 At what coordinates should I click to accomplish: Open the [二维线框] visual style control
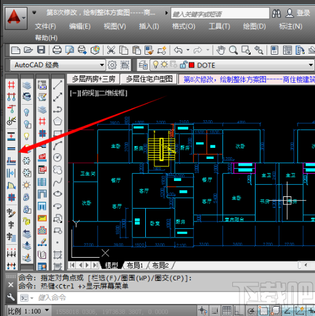pyautogui.click(x=112, y=93)
